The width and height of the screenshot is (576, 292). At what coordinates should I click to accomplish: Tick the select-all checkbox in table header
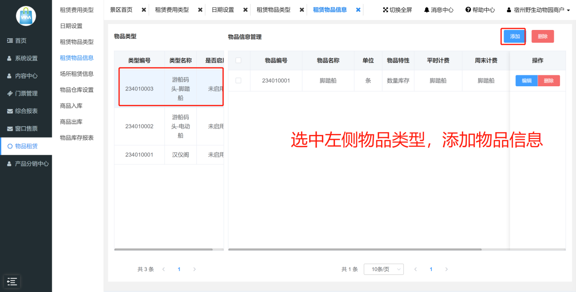tap(239, 60)
